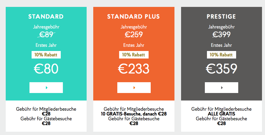Image resolution: width=265 pixels, height=135 pixels.
Task: Click the €359 first-year price
Action: click(x=221, y=69)
